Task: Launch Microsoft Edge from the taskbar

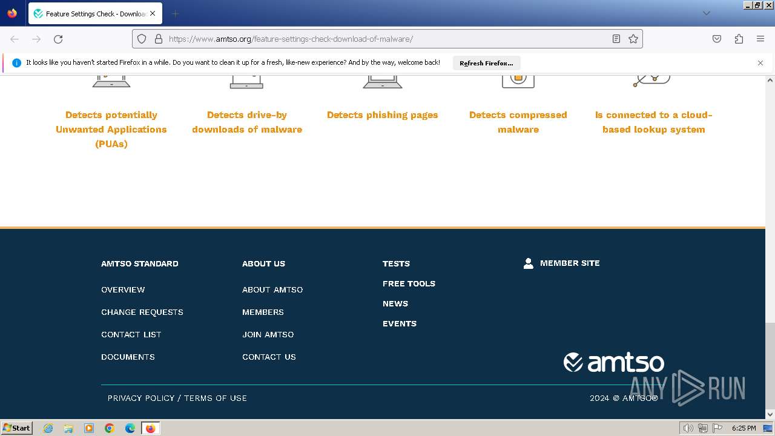Action: pyautogui.click(x=130, y=428)
